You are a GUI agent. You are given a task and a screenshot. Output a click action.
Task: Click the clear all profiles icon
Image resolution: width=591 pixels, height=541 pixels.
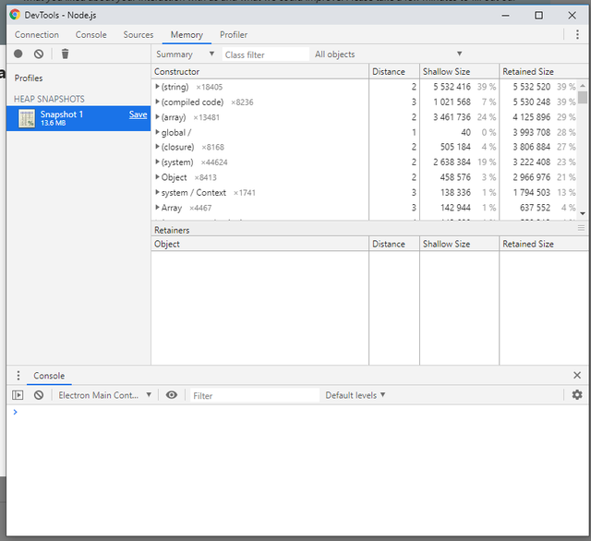[x=39, y=54]
